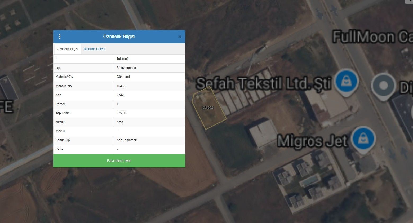Viewport: 413px width, 223px height.
Task: Select the Öznitelik Bilgisi tab
Action: coord(68,49)
